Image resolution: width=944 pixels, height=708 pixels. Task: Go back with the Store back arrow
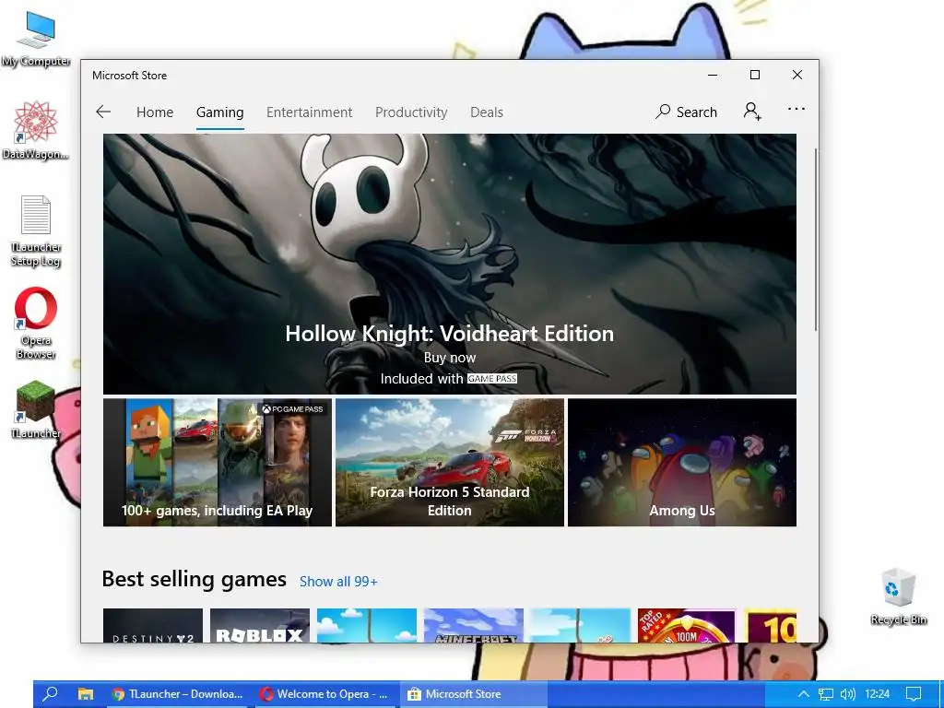(x=103, y=112)
